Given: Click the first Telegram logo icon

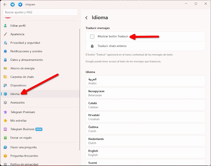Looking at the screenshot, I should [x=13, y=4].
